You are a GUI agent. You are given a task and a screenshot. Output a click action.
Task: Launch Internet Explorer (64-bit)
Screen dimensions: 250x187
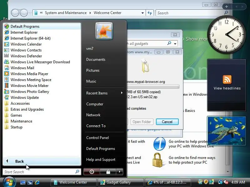pos(42,38)
